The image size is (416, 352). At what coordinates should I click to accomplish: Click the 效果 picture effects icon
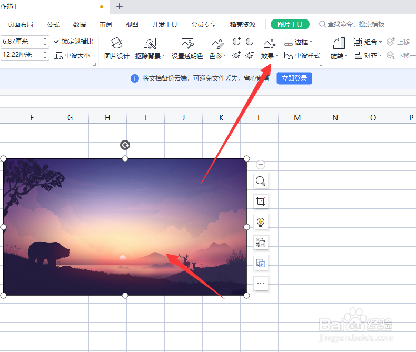pos(270,43)
